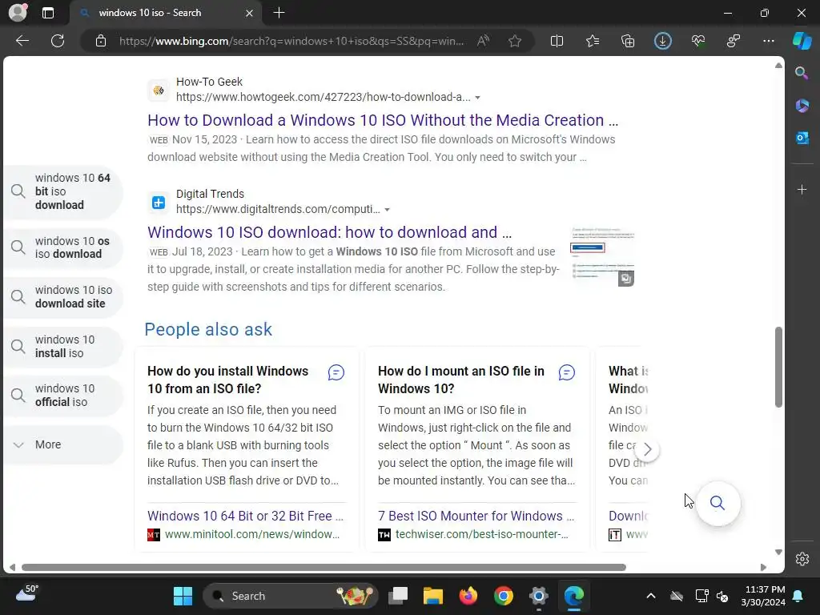Select 'windows 10 official iso' suggestion
The width and height of the screenshot is (820, 615).
pyautogui.click(x=62, y=396)
